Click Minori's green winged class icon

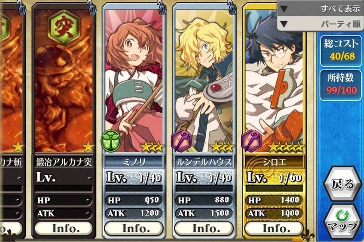(111, 140)
